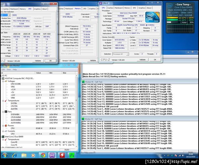Open the red lightning Hardware Monitor taskbar icon
199x165 pixels.
(x=62, y=155)
